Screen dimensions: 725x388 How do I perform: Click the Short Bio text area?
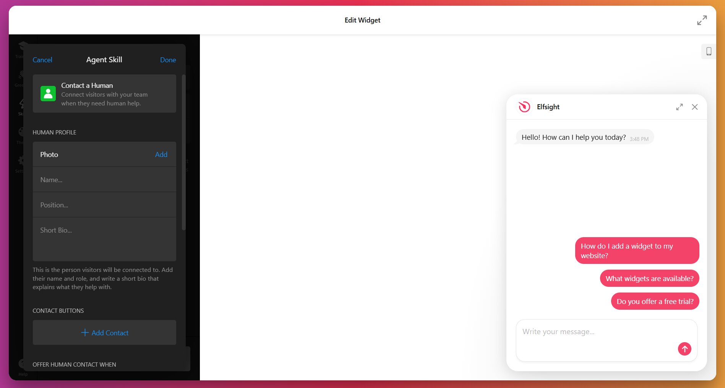click(104, 239)
